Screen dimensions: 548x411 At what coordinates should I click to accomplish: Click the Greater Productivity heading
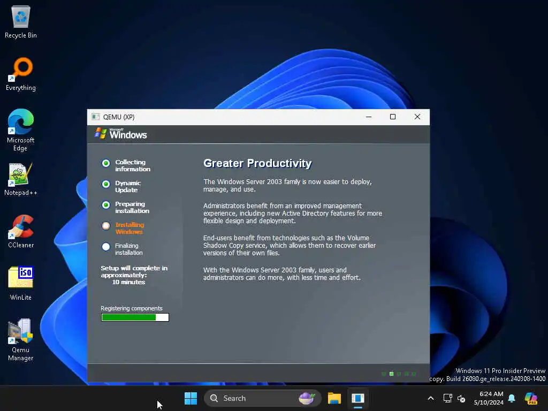257,163
